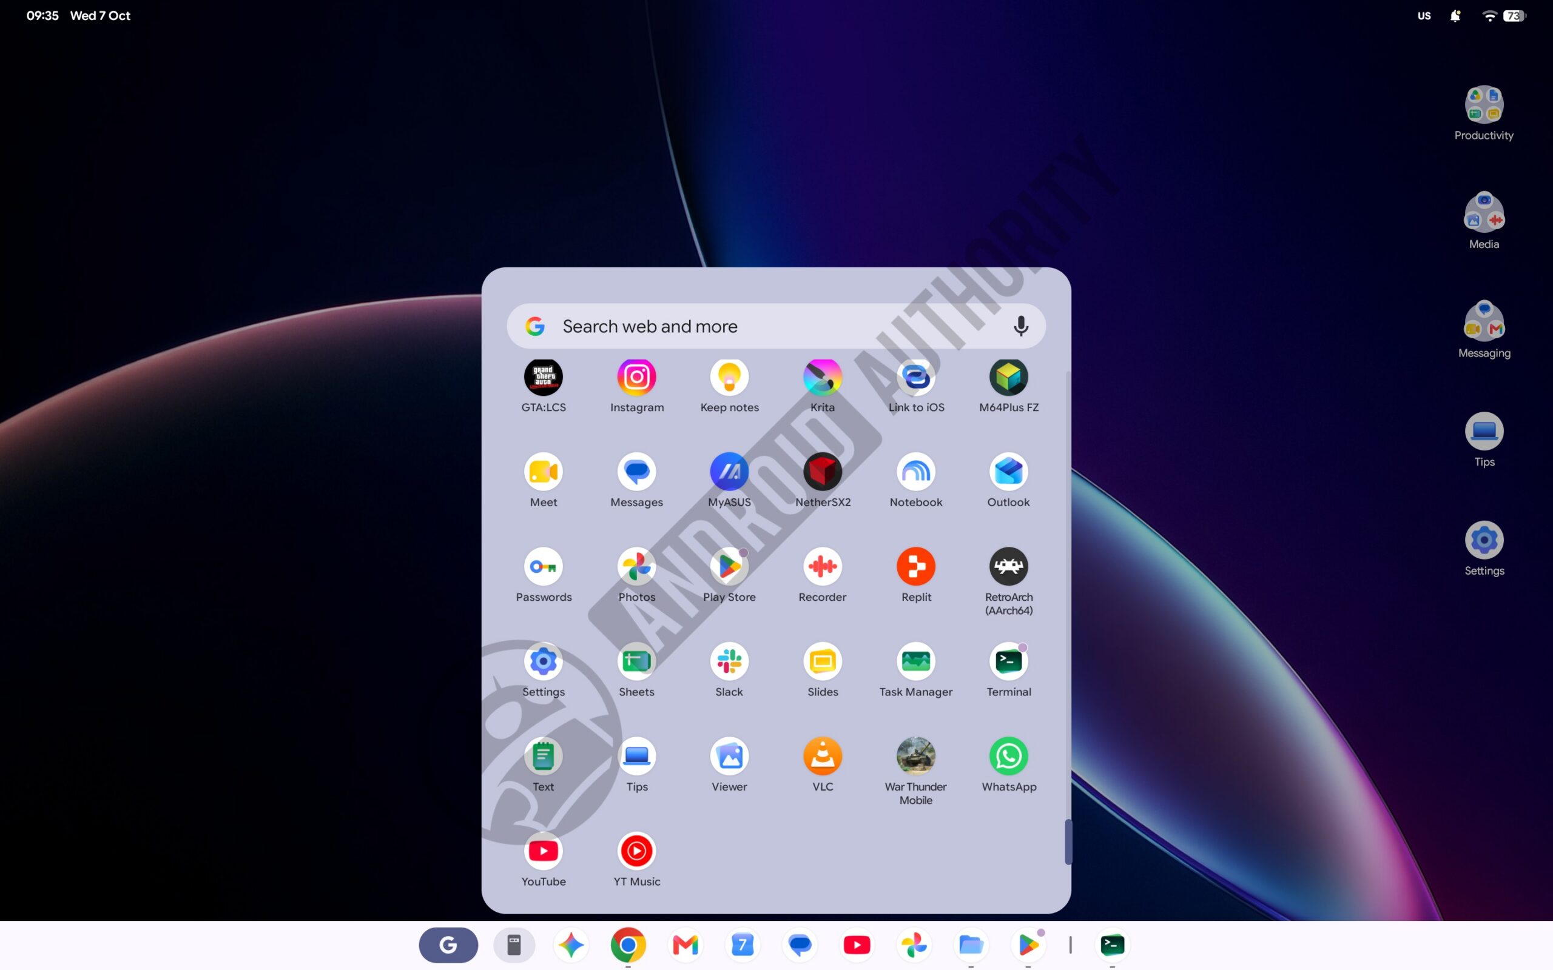Open Play Store in the app drawer
This screenshot has height=970, width=1553.
coord(729,566)
